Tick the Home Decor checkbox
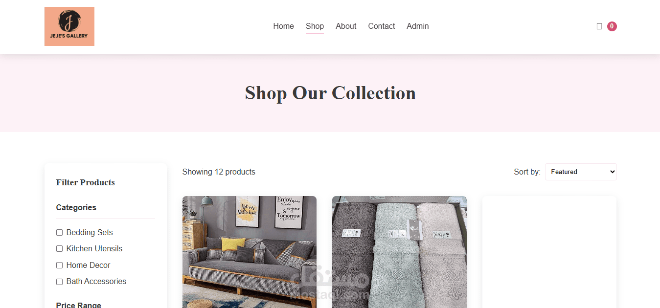 (60, 265)
